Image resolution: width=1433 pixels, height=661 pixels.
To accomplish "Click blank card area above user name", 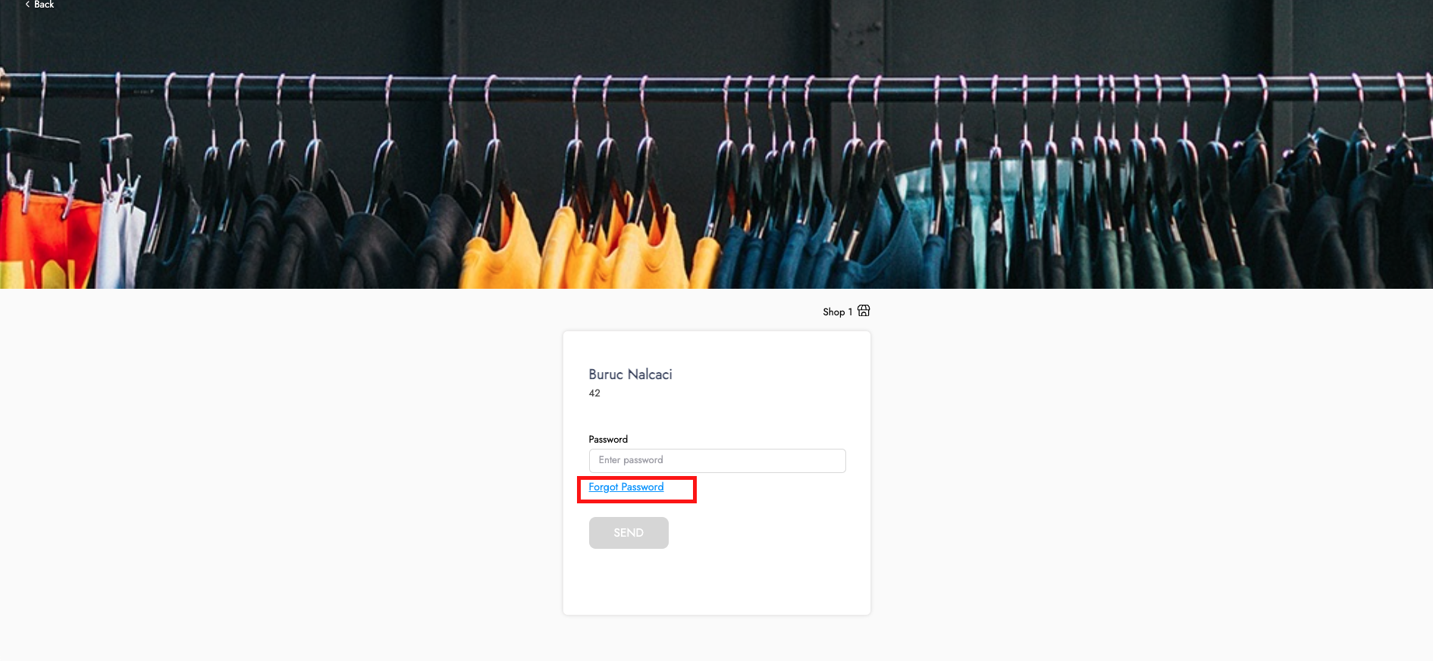I will (x=716, y=347).
